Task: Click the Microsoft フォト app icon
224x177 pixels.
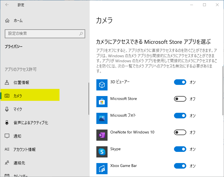Action: coord(102,118)
